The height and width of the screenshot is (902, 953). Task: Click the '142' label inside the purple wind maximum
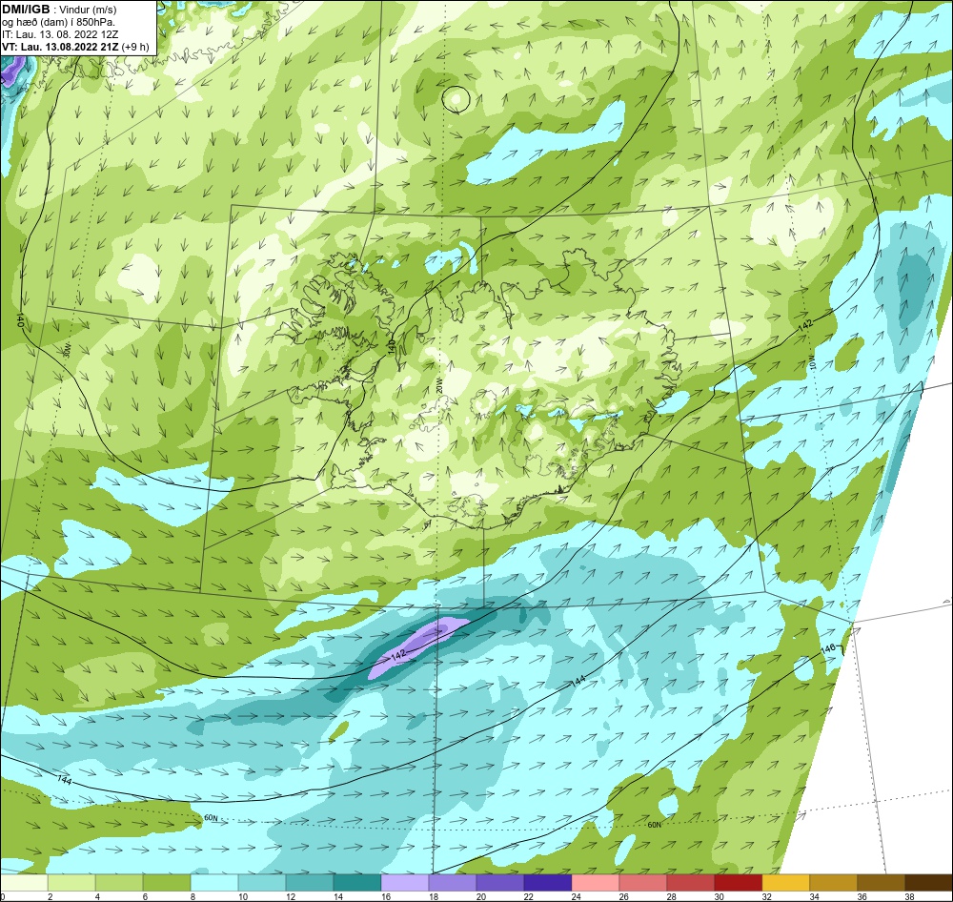point(397,654)
